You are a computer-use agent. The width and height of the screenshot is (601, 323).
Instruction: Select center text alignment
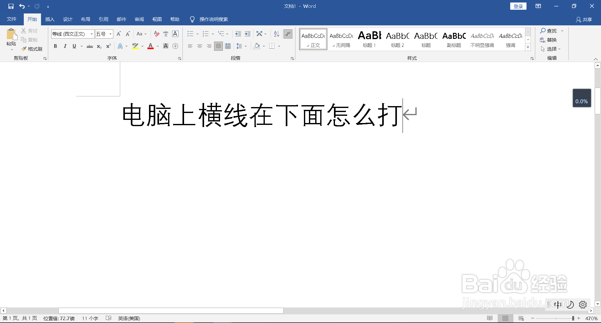click(199, 46)
